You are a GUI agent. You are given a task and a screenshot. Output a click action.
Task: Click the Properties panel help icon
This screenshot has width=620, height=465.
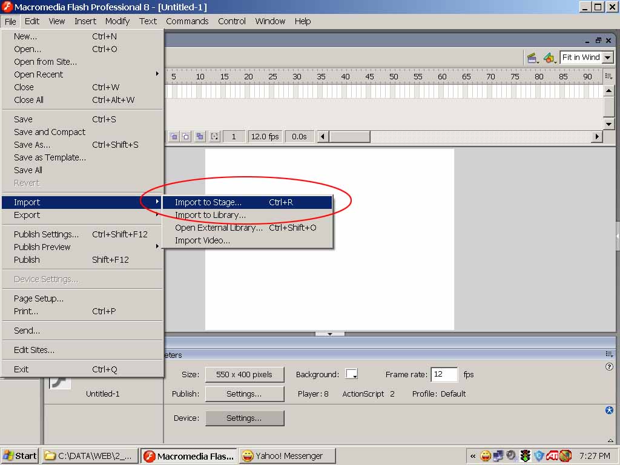click(609, 366)
